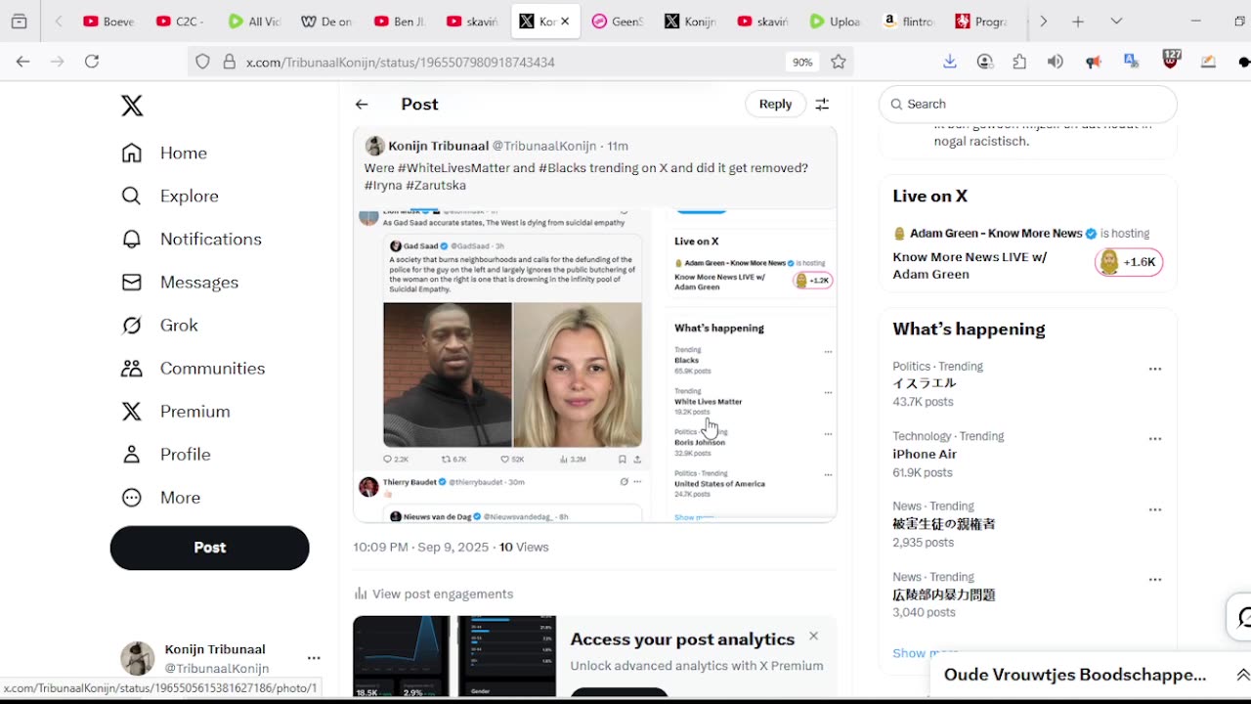Open Grok from the sidebar
Viewport: 1251px width, 704px height.
tap(159, 325)
